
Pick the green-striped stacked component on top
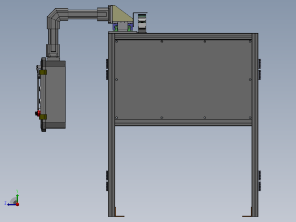[x=142, y=23]
